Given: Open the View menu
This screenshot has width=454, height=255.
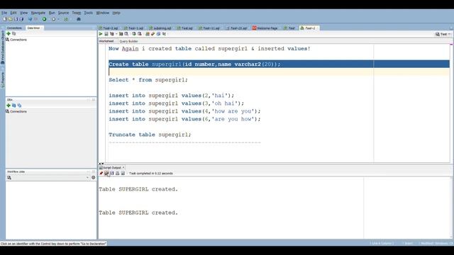Looking at the screenshot, I should (x=23, y=13).
